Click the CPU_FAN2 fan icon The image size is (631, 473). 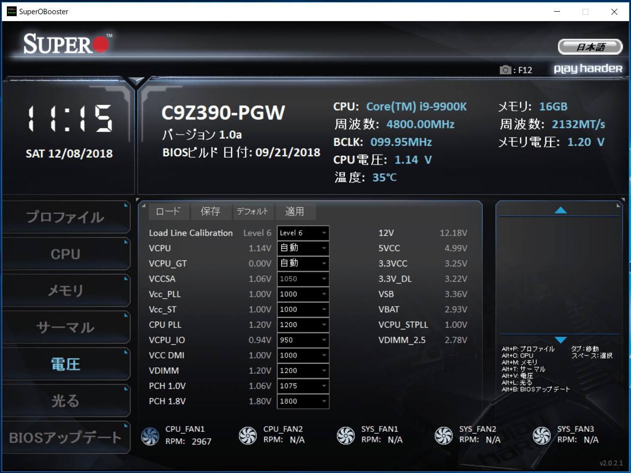[248, 435]
